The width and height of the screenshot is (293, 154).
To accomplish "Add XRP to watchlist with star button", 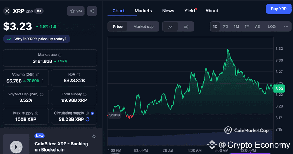I will point(76,11).
